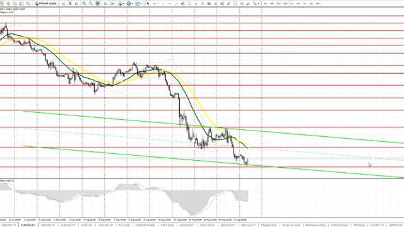Viewport: 404px width, 227px height.
Task: Click the New Order button
Action: [46, 4]
